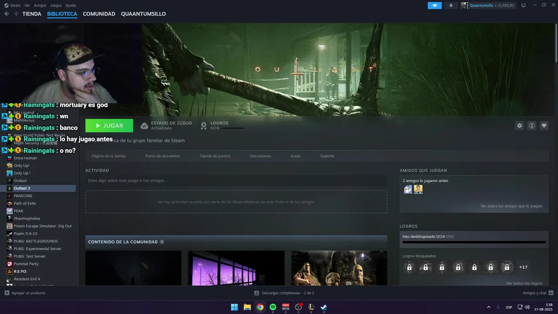Click the Outlast game icon in library list
This screenshot has width=558, height=314.
[10, 181]
